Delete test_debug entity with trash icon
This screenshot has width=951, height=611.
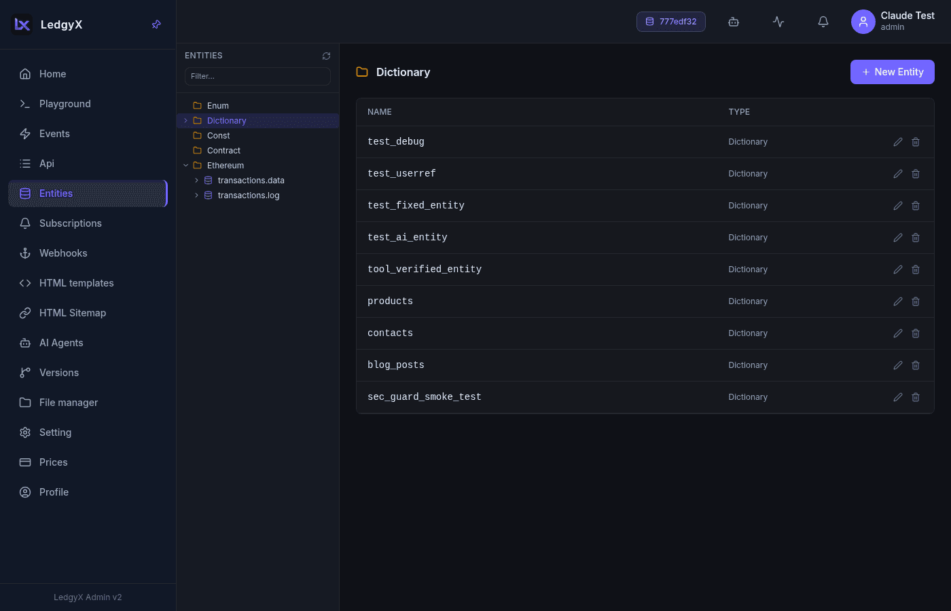(916, 142)
